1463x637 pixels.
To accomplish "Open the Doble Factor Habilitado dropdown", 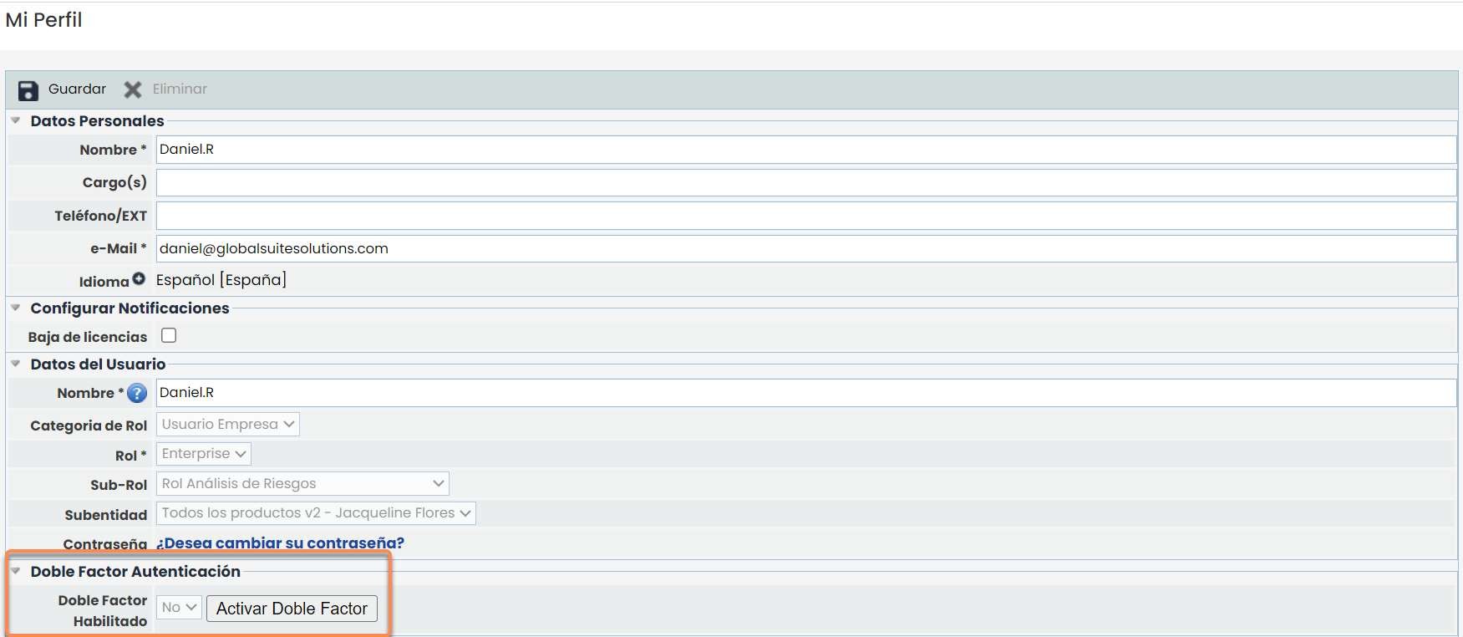I will coord(179,608).
